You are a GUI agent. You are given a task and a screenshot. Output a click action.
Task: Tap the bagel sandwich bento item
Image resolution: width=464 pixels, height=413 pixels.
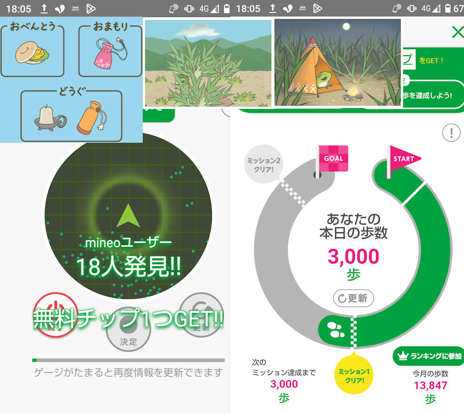[x=32, y=52]
